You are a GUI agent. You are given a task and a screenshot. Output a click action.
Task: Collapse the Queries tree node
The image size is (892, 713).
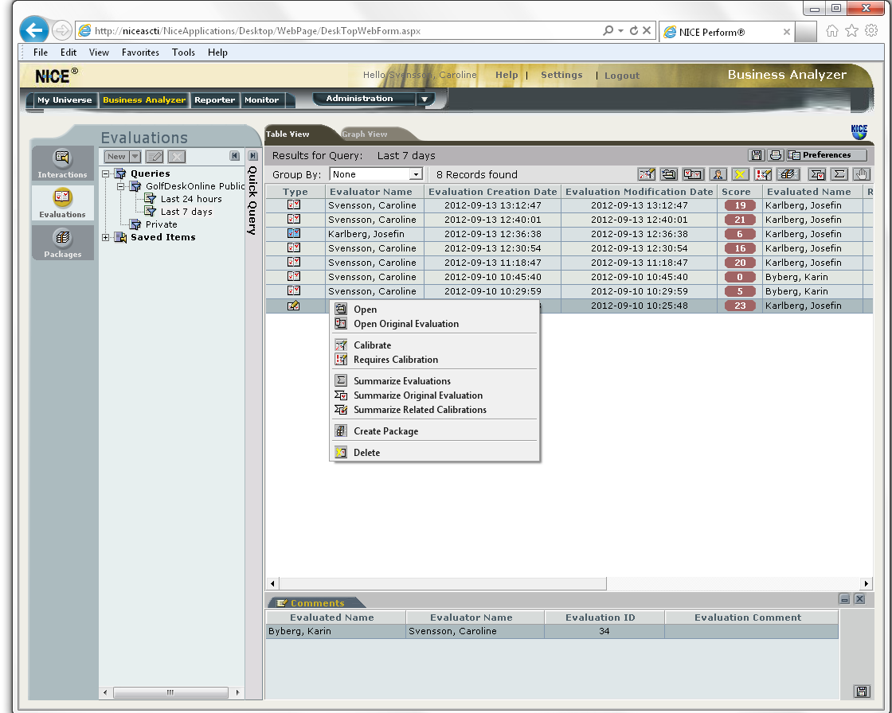(107, 173)
